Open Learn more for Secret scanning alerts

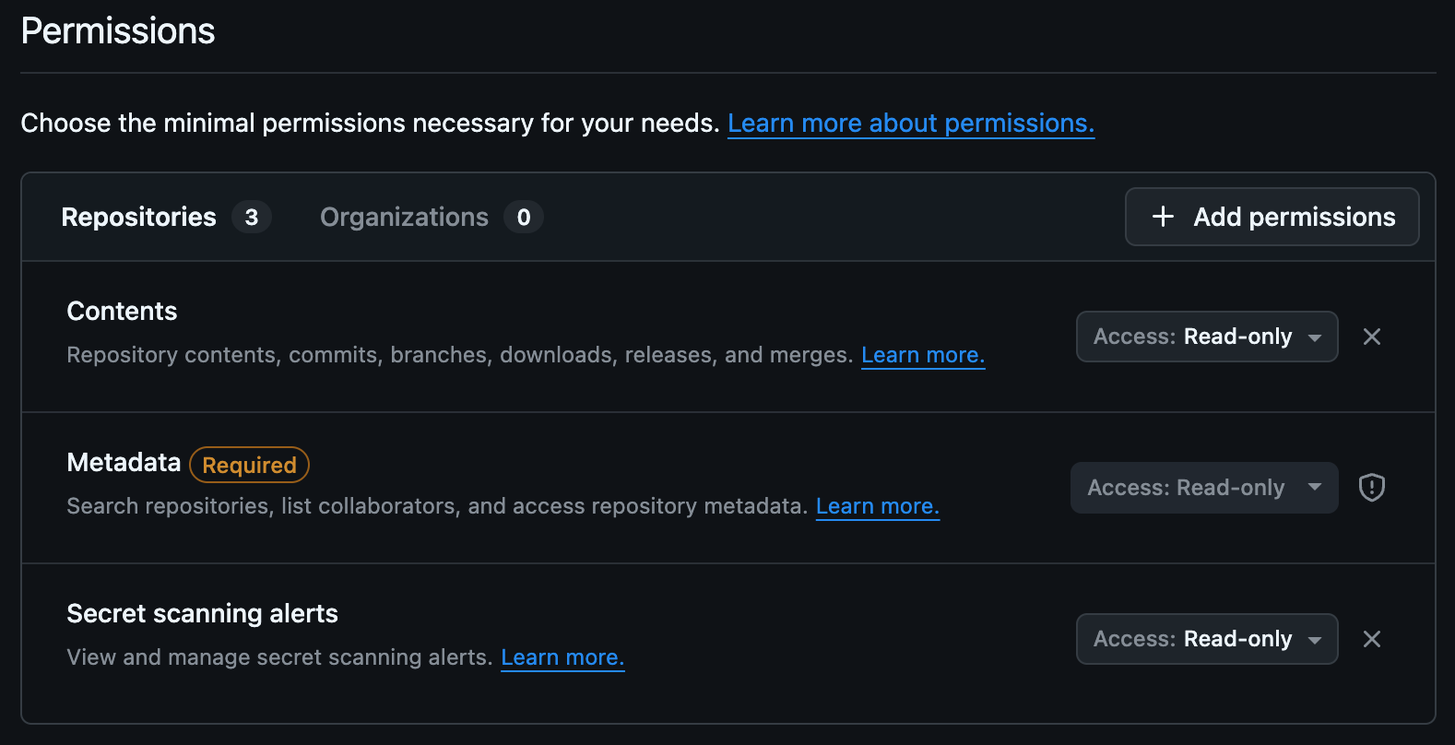pos(562,656)
